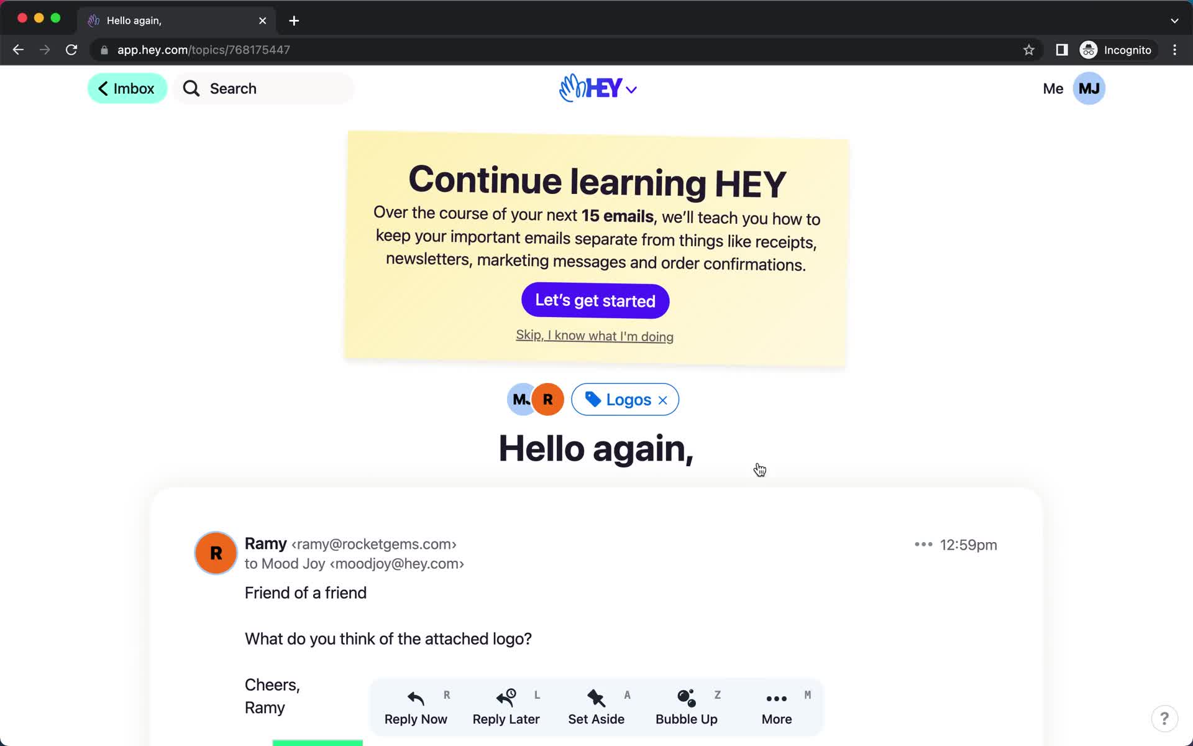Toggle incognito mode indicator
Image resolution: width=1193 pixels, height=746 pixels.
point(1116,50)
